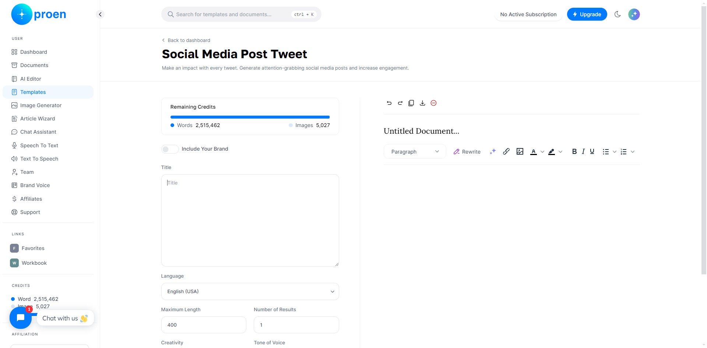707x348 pixels.
Task: Click the proen logo icon
Action: coord(22,14)
